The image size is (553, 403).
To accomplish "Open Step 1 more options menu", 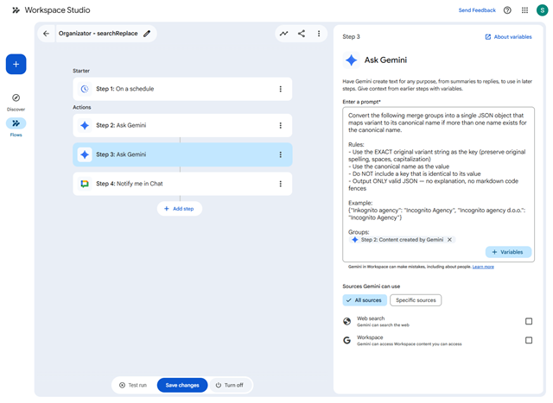I will pyautogui.click(x=280, y=89).
